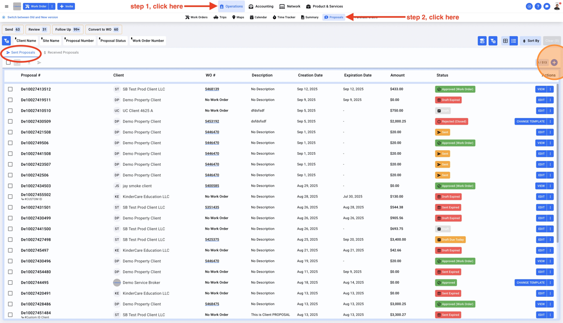Check the box for proposal De1002744495
The height and width of the screenshot is (323, 563).
coord(10,282)
